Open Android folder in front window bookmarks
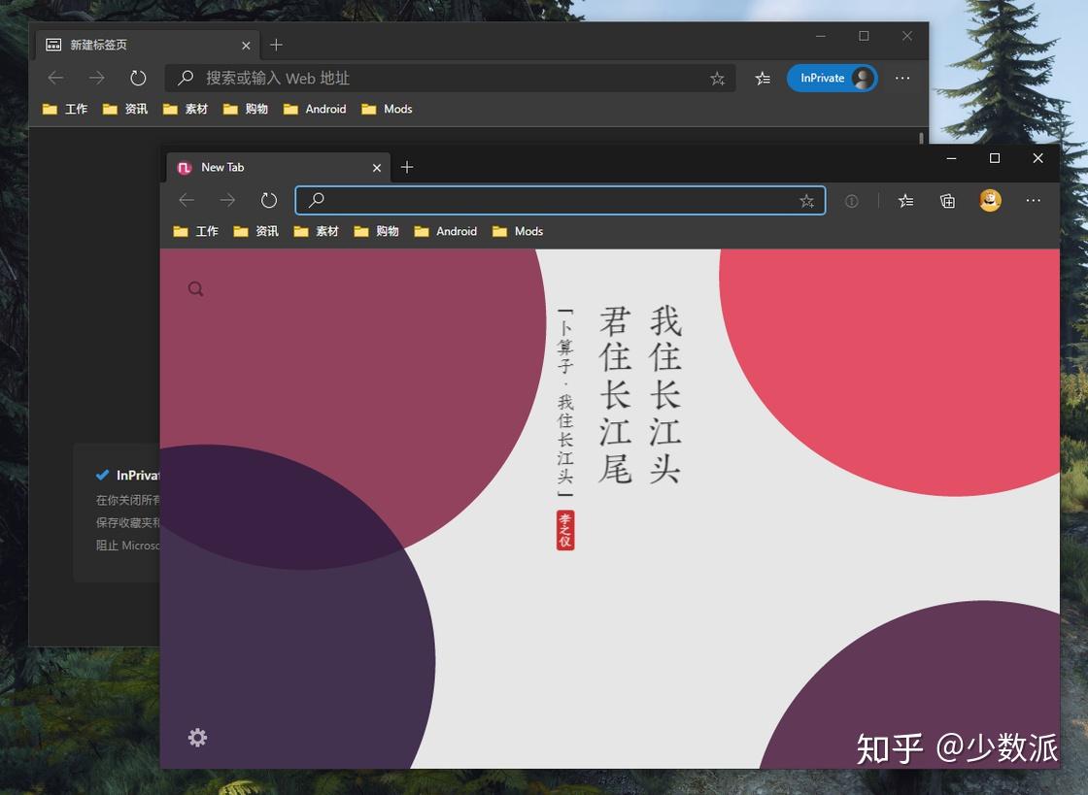The image size is (1088, 795). pos(446,231)
